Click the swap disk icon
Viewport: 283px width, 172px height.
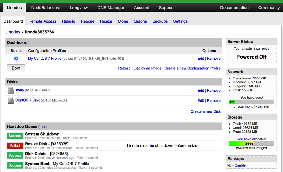click(10, 91)
